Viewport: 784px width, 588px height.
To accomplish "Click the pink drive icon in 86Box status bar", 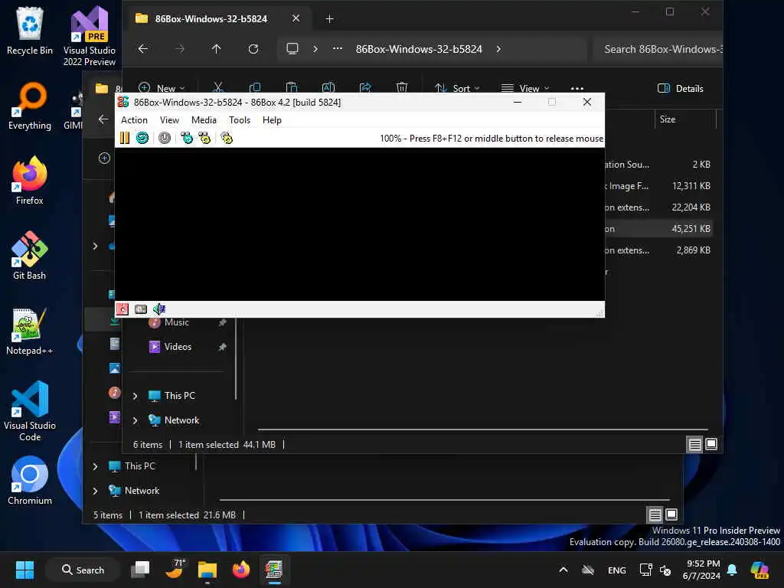I will 122,309.
